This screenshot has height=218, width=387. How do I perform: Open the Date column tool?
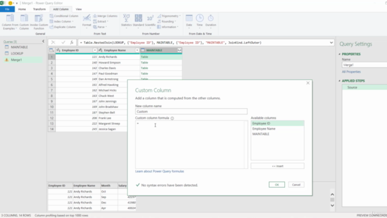tap(189, 21)
